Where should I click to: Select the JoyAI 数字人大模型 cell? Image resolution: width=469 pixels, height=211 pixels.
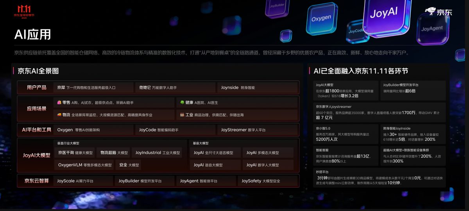click(x=268, y=165)
